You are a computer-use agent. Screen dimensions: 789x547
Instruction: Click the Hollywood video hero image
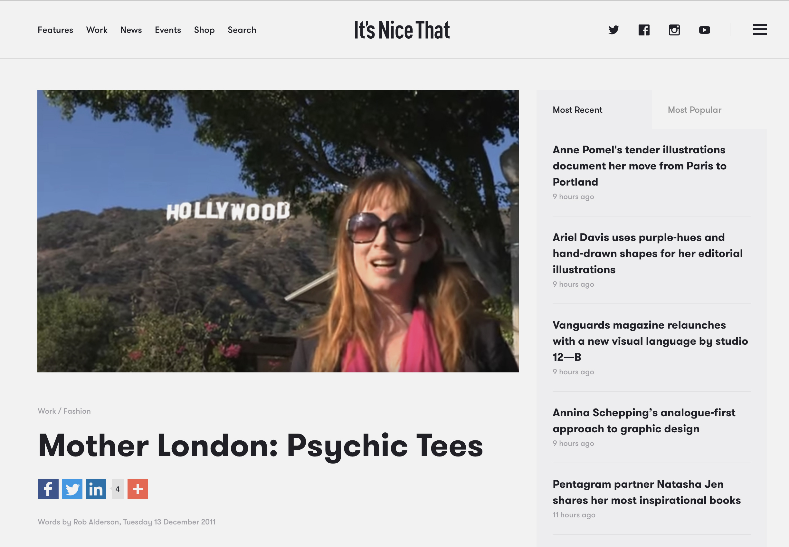[278, 231]
